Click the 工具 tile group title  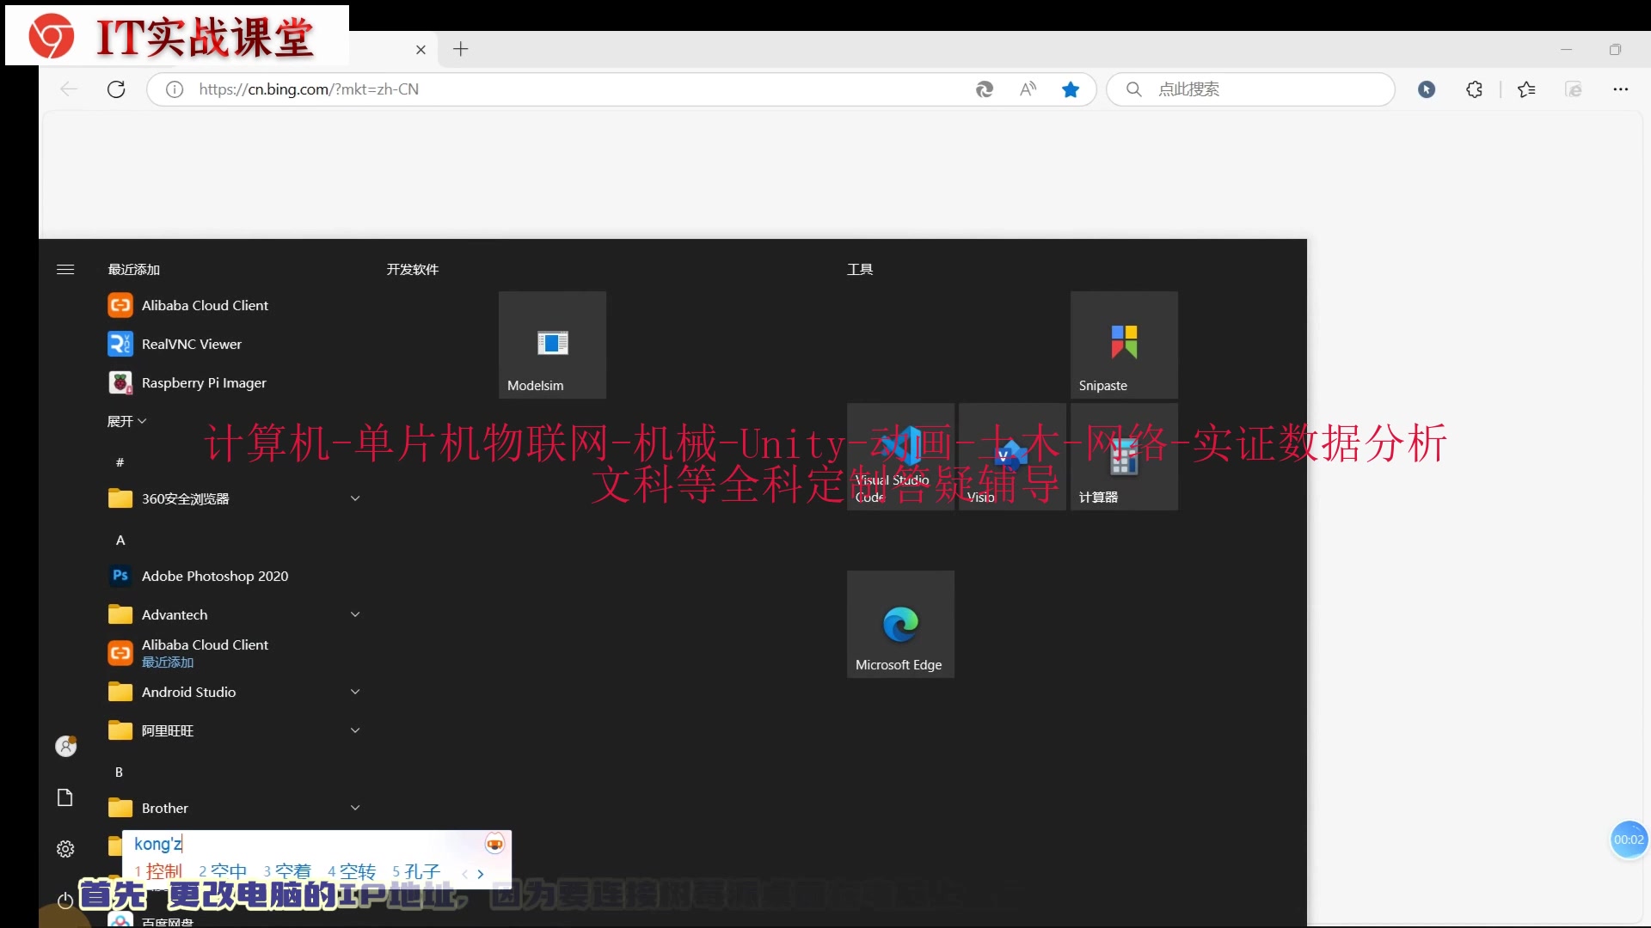(x=860, y=270)
